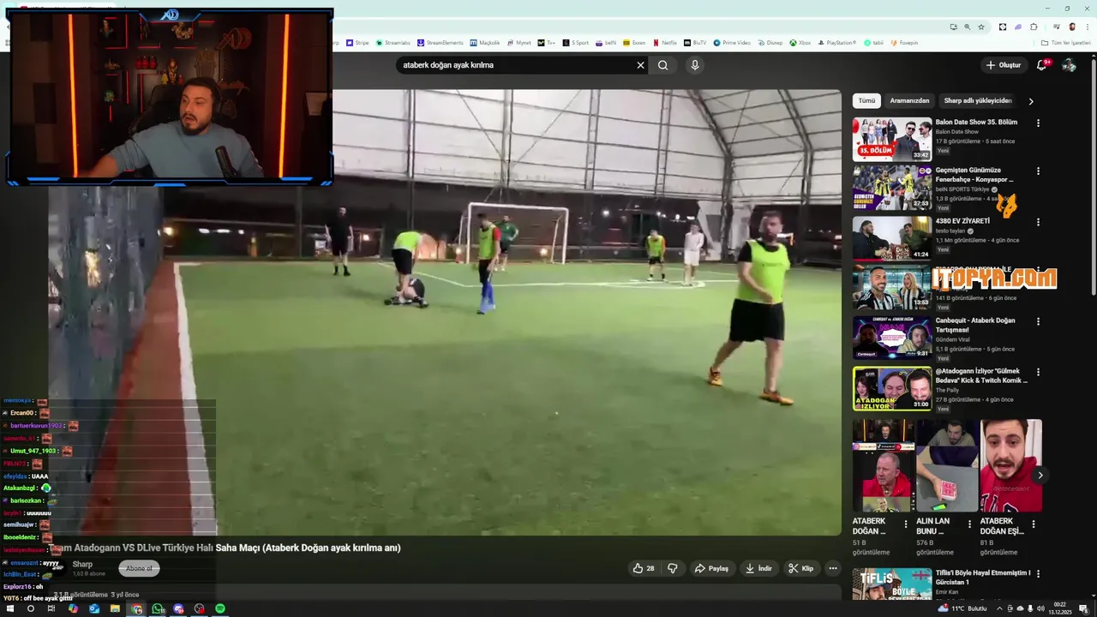
Task: Open options for ALIN LAN BUNU short
Action: [969, 524]
